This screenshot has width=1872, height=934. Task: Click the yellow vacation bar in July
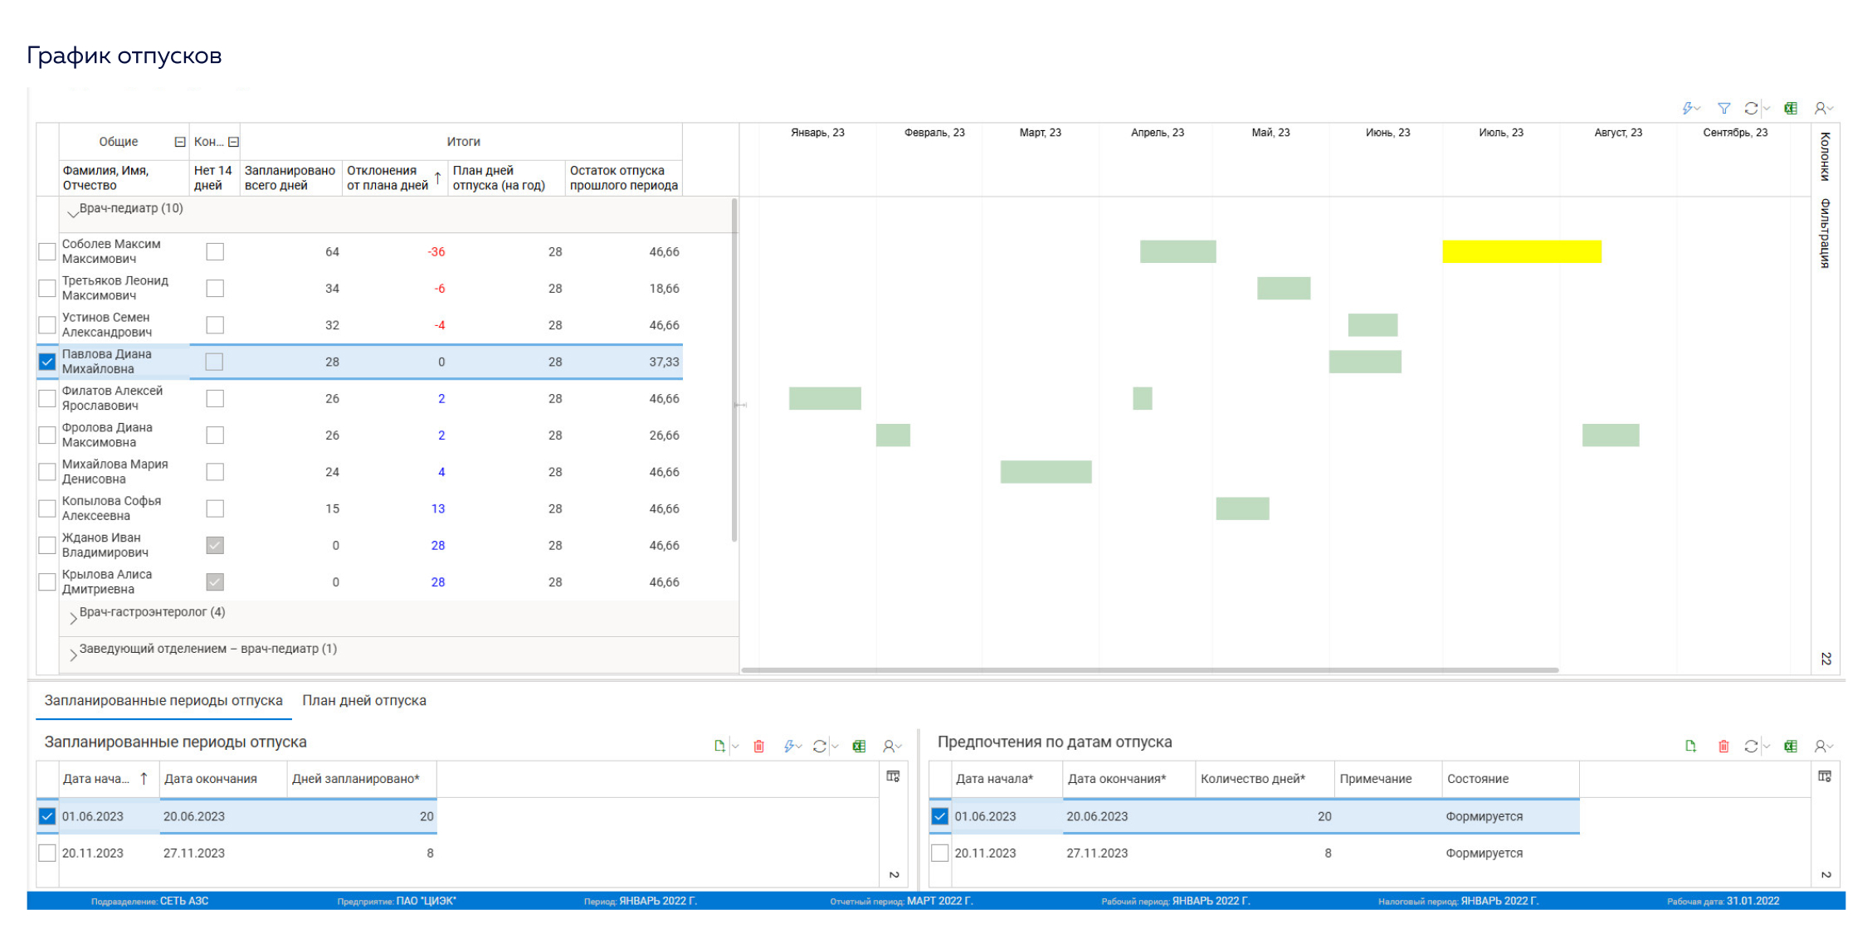[1521, 251]
